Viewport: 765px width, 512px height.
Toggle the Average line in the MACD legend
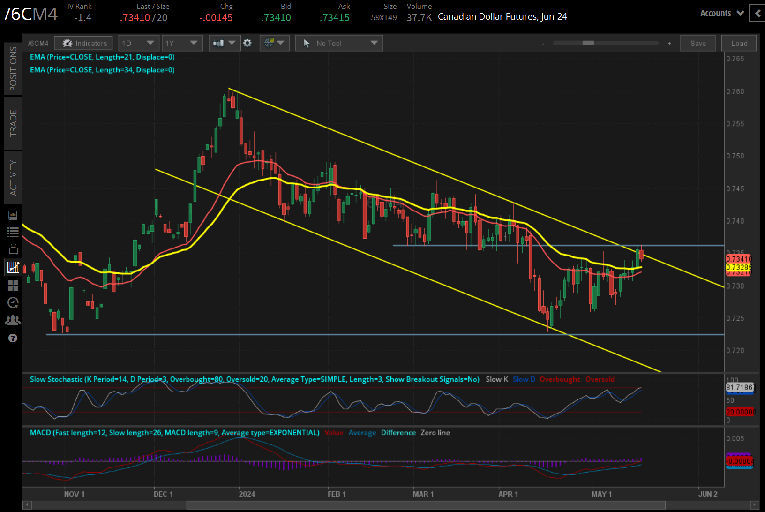point(362,432)
